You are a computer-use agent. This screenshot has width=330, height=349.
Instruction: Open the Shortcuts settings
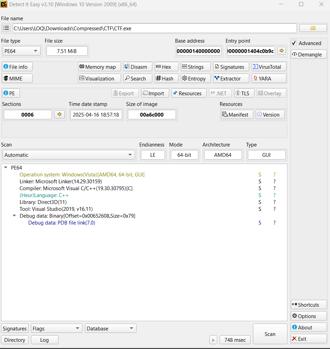coord(308,305)
